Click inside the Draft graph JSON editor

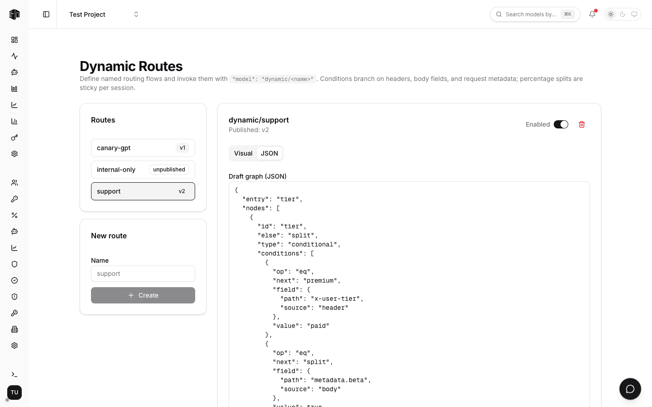[x=409, y=294]
